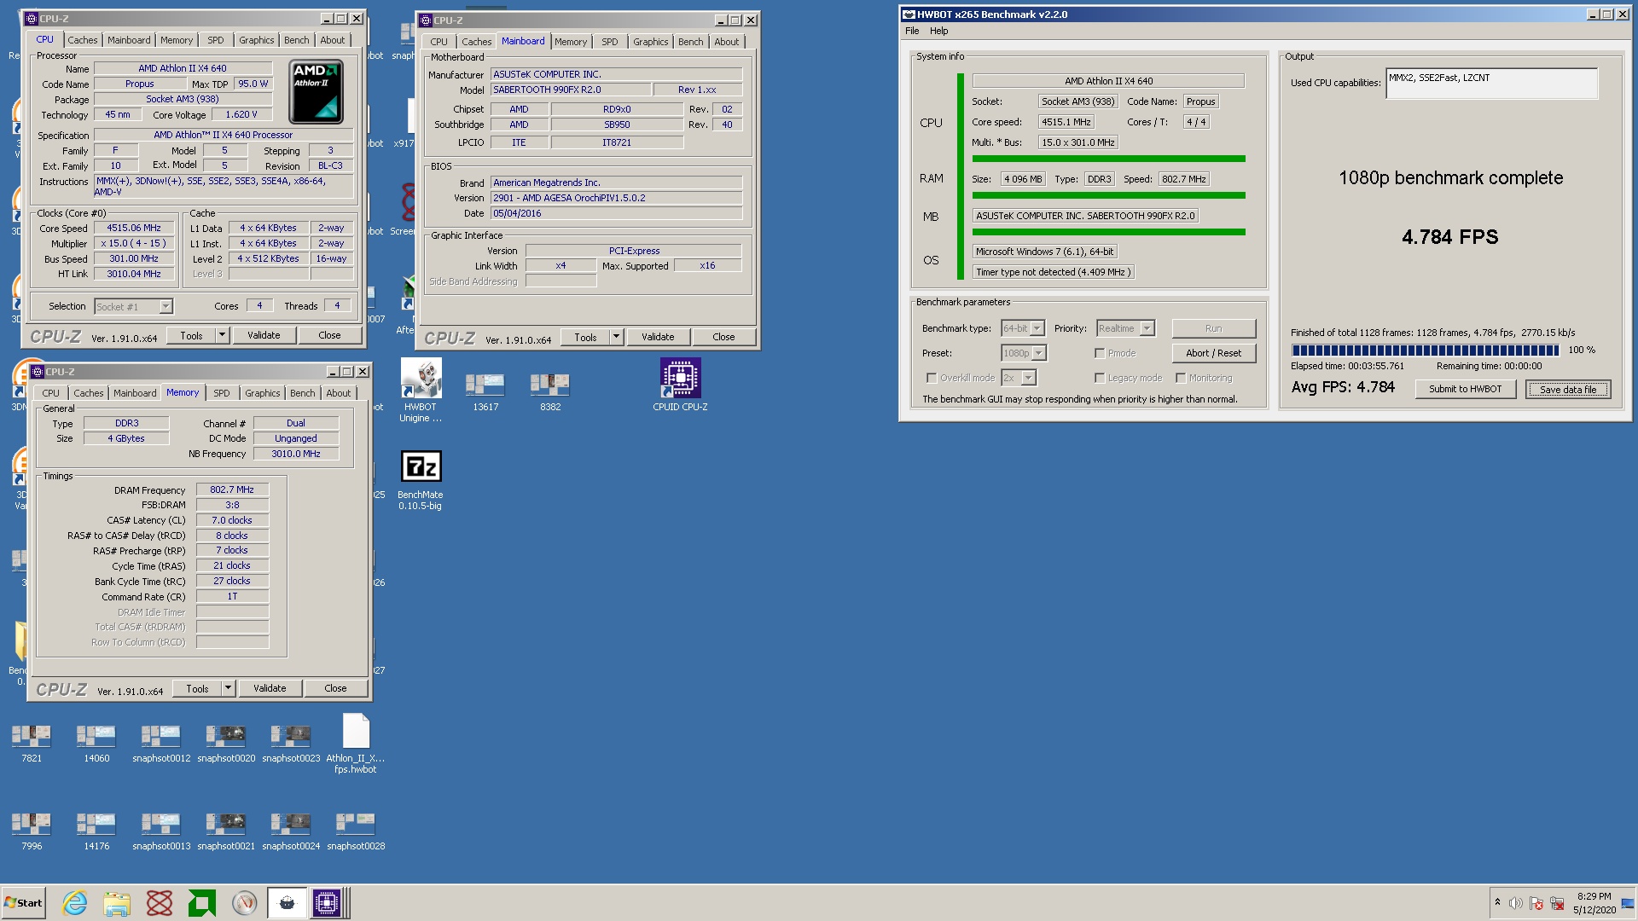Show hidden tray icons arrow
1638x921 pixels.
(x=1497, y=902)
